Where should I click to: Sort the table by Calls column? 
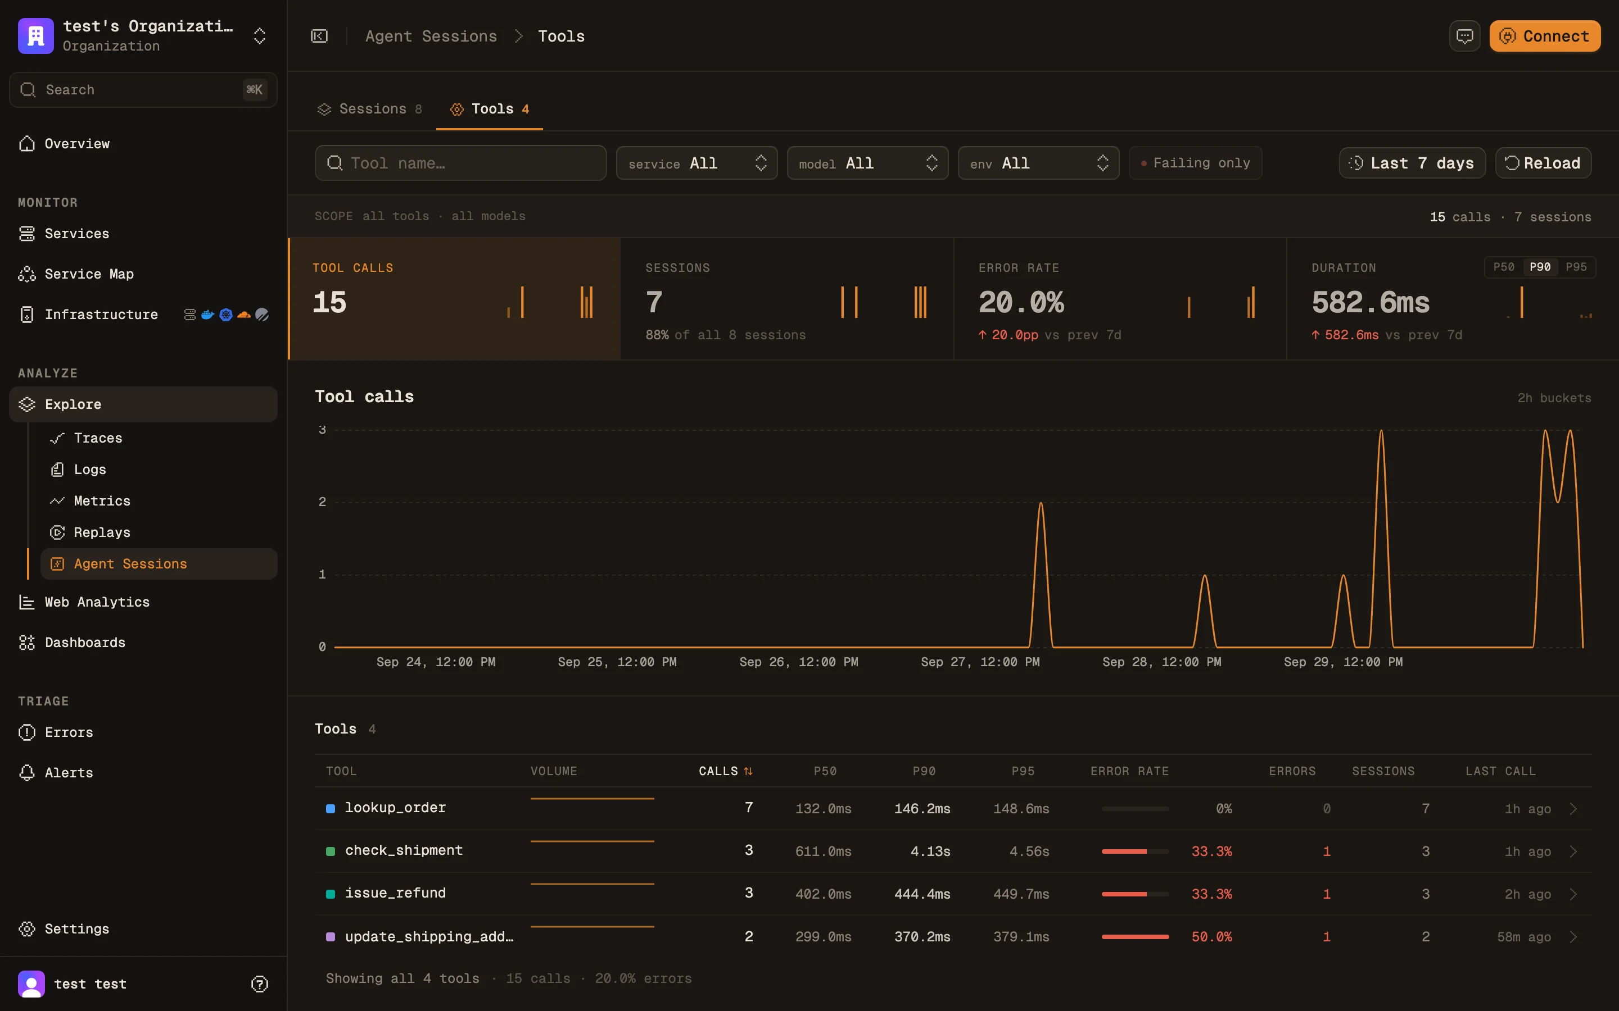point(726,771)
